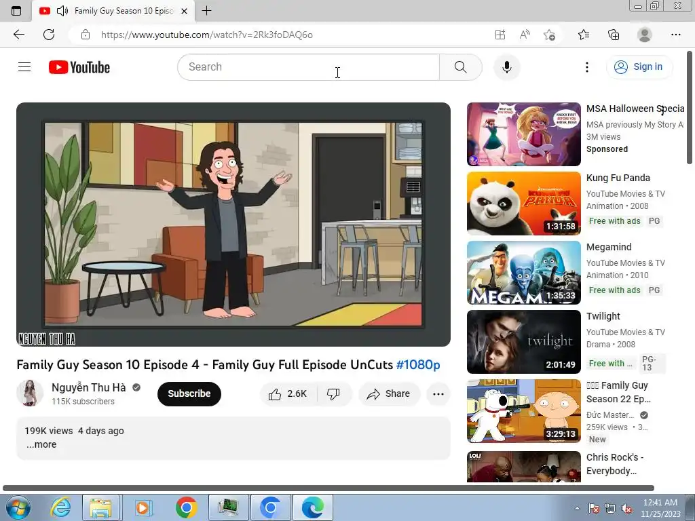Open the Twilight title link
The height and width of the screenshot is (521, 695).
(603, 316)
